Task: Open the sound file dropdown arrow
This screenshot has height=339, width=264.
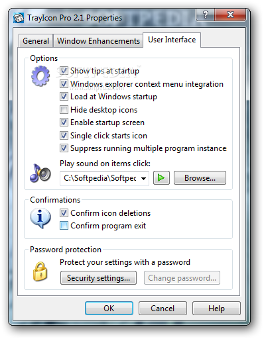Action: point(144,178)
